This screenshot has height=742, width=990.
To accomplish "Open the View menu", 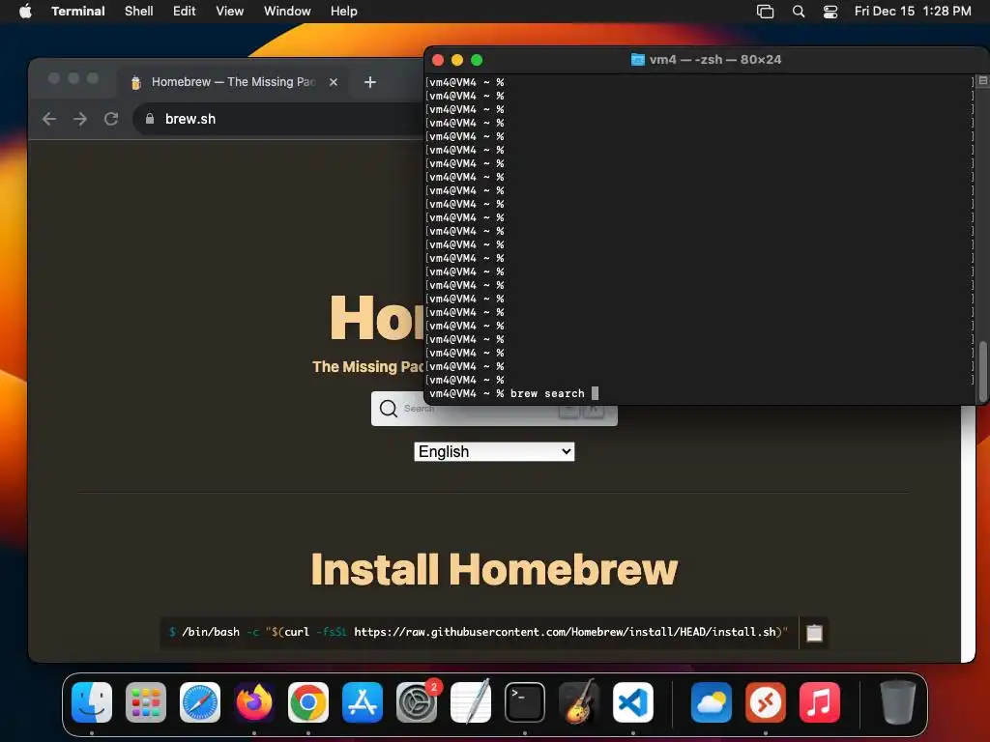I will (x=230, y=12).
